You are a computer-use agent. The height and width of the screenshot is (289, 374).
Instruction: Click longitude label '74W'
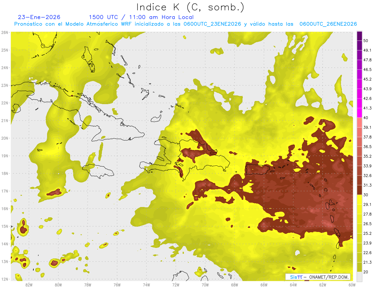pos(146,285)
